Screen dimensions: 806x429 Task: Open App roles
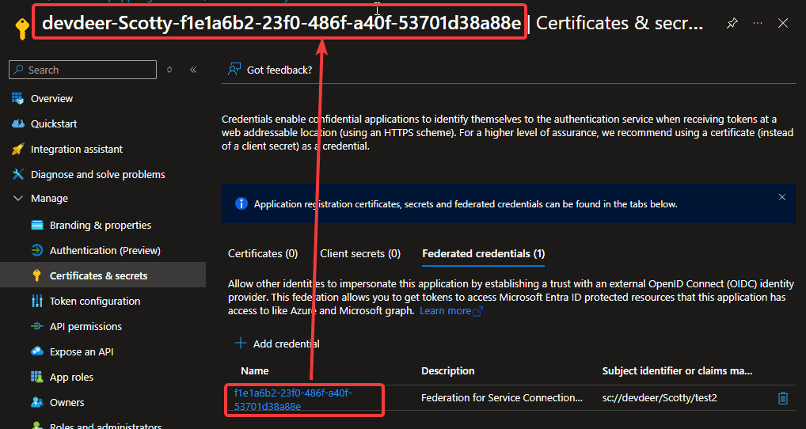tap(71, 377)
